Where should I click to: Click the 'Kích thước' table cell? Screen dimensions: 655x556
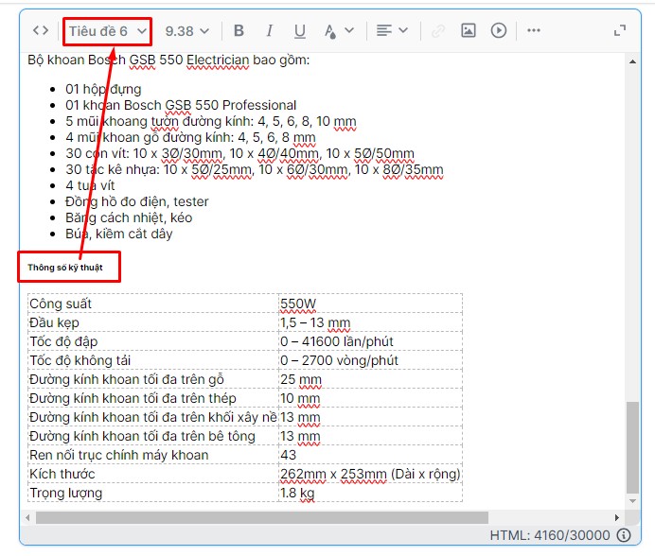[x=153, y=474]
